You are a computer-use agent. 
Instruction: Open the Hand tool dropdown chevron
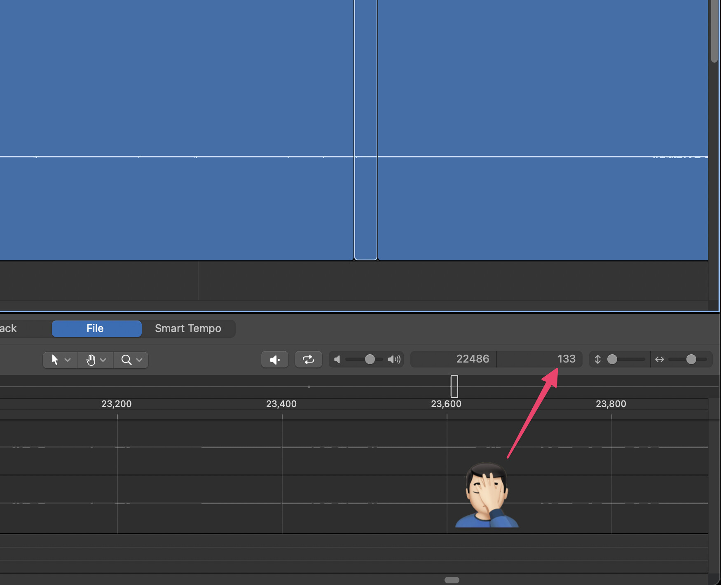click(x=103, y=360)
